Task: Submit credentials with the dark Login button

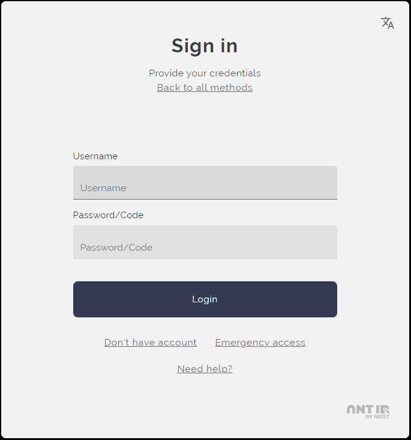Action: pos(205,299)
